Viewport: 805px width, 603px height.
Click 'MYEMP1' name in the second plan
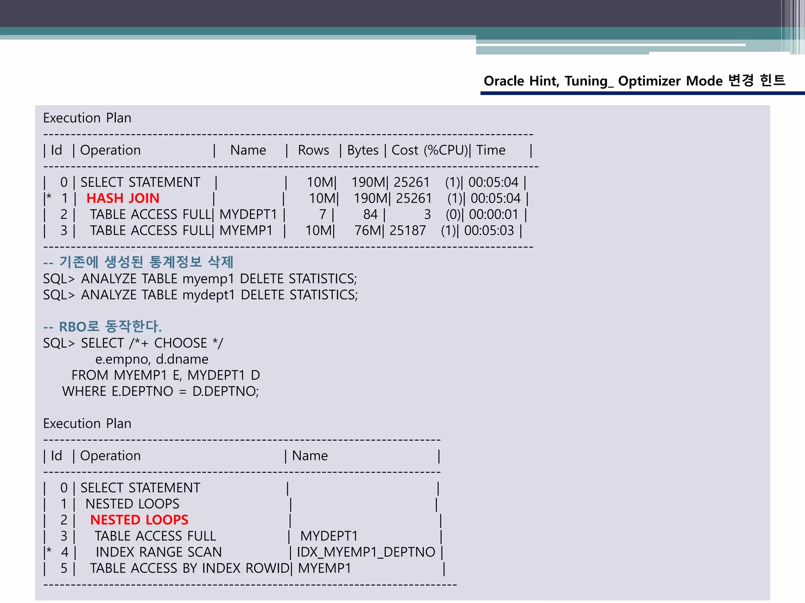click(324, 568)
